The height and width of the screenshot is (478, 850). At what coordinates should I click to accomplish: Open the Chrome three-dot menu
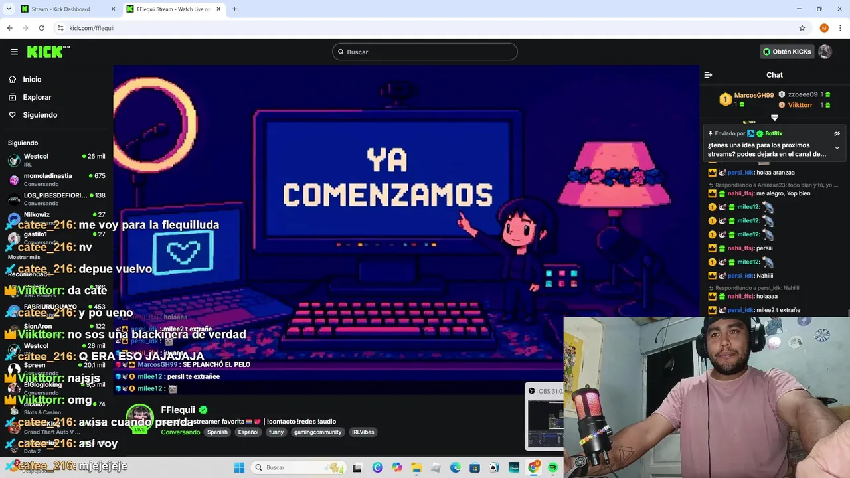(840, 28)
